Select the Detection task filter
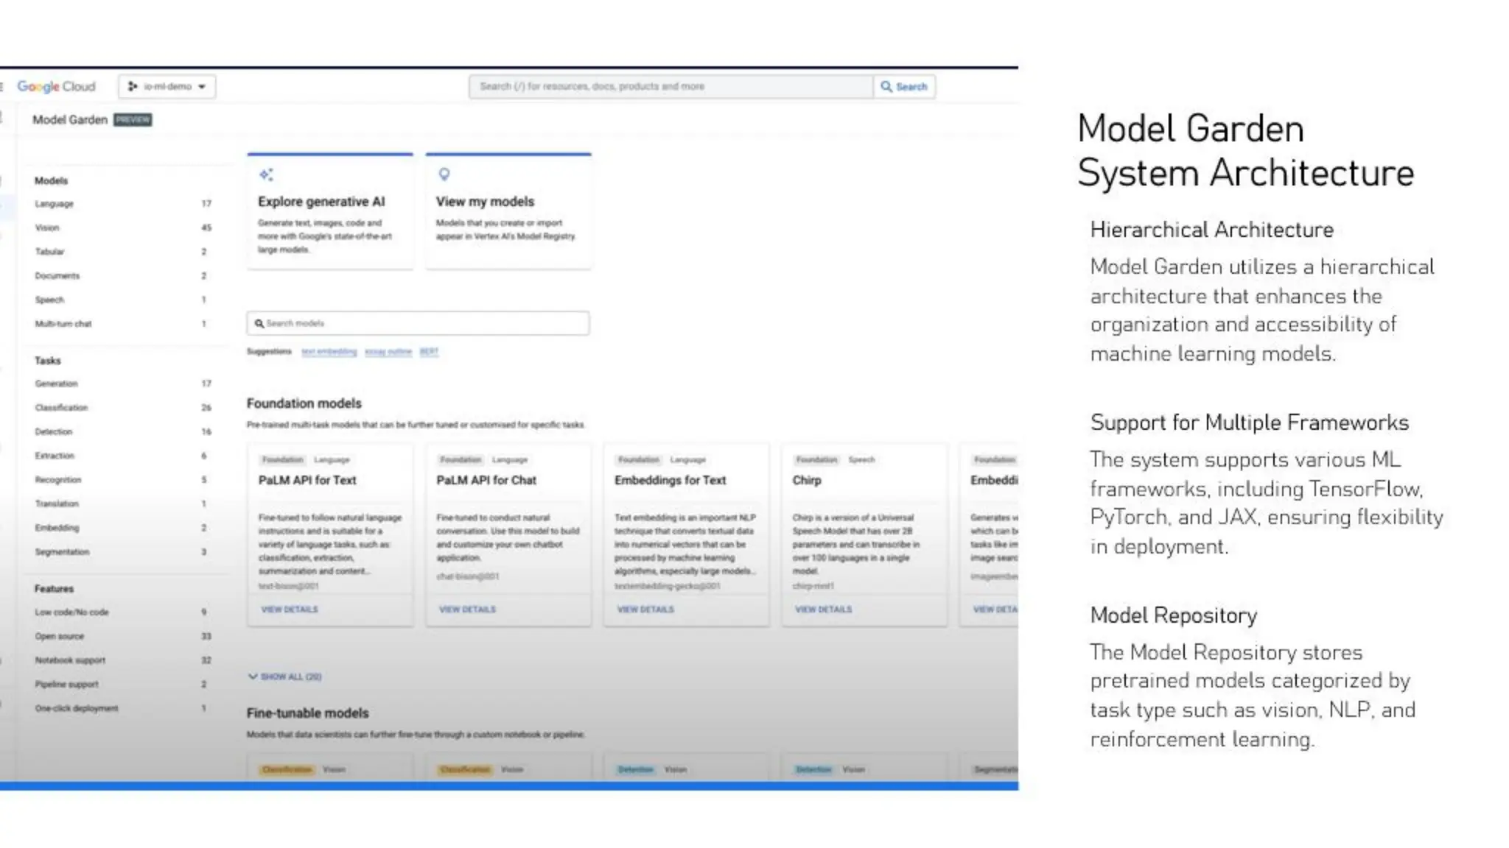 [x=122, y=432]
